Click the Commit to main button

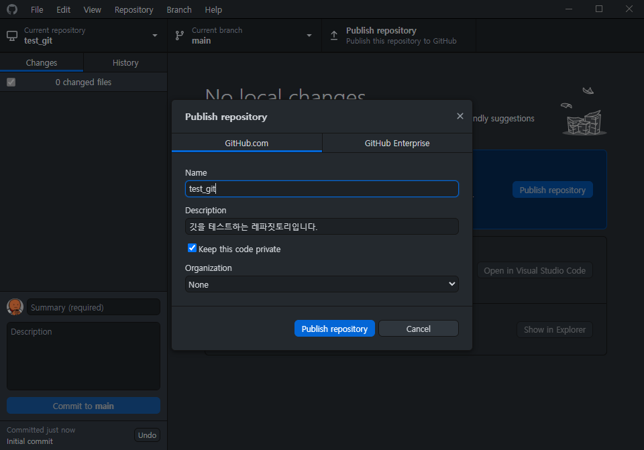83,406
